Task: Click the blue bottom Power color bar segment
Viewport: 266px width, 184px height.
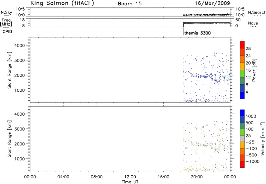Action: tap(242, 95)
